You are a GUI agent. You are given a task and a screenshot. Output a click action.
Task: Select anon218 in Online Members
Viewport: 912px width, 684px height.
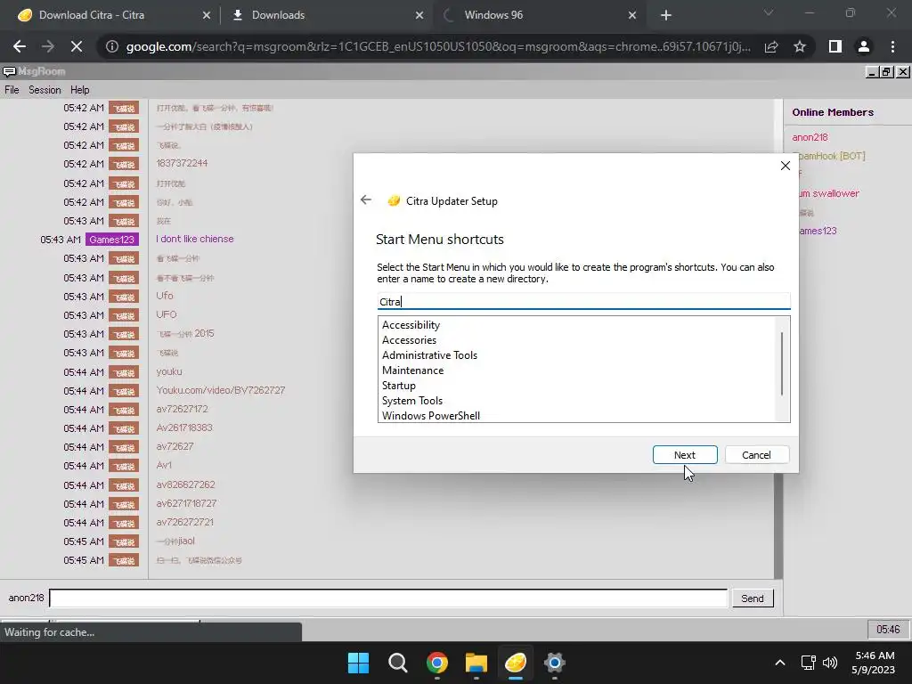810,137
